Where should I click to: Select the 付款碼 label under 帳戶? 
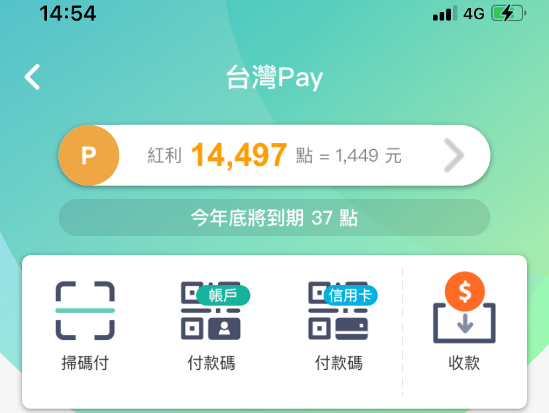(x=212, y=363)
